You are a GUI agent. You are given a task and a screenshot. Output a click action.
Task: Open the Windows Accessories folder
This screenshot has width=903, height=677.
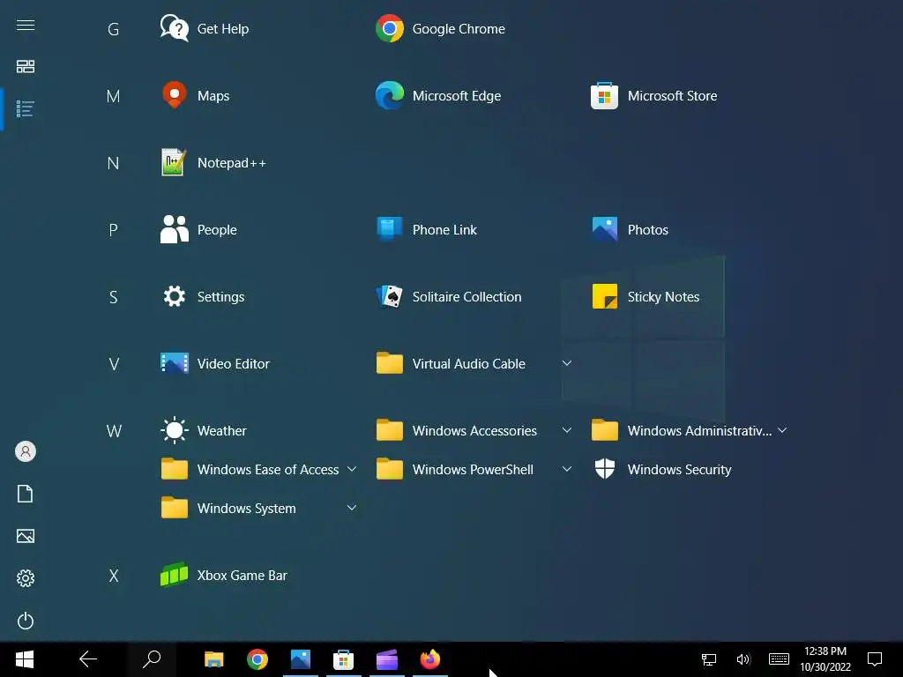click(456, 430)
